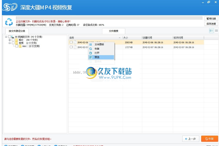Sort by the 修改时间 column header
219x146 pixels.
tap(188, 38)
